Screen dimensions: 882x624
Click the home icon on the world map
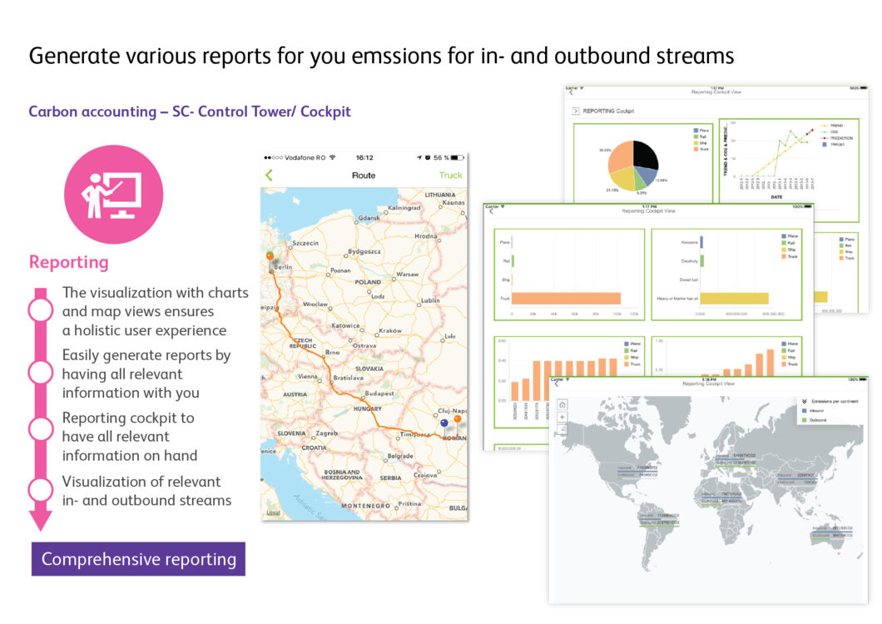(562, 404)
